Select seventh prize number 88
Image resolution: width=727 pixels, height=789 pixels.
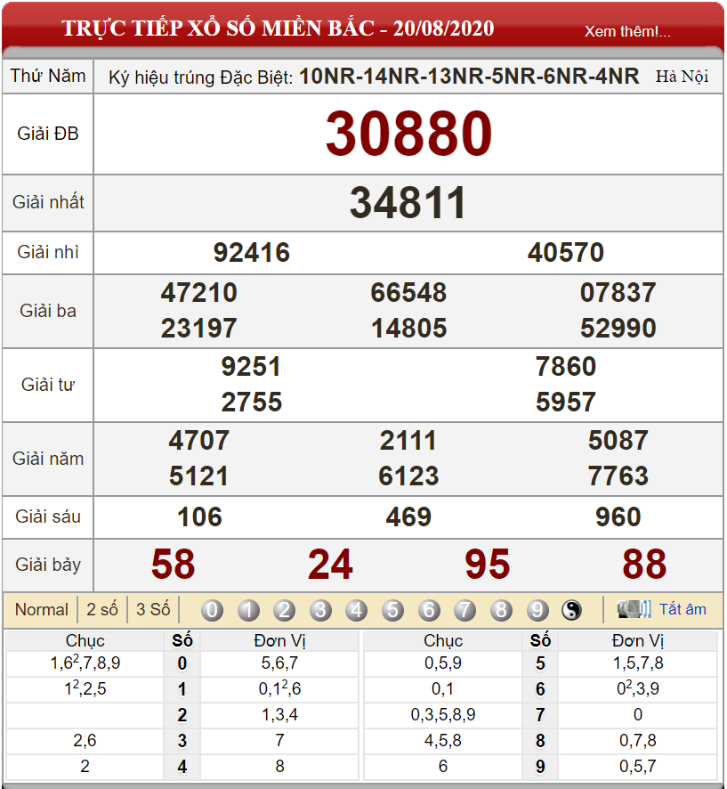(644, 564)
